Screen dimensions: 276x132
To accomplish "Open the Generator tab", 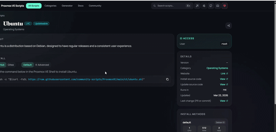I will 67,6.
